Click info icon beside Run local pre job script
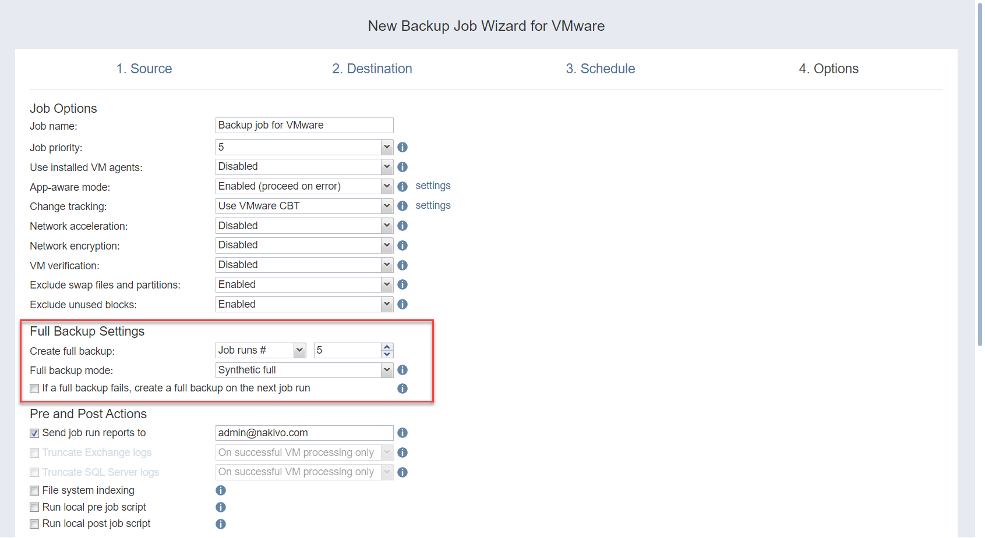Screen dimensions: 985x538 coord(221,507)
